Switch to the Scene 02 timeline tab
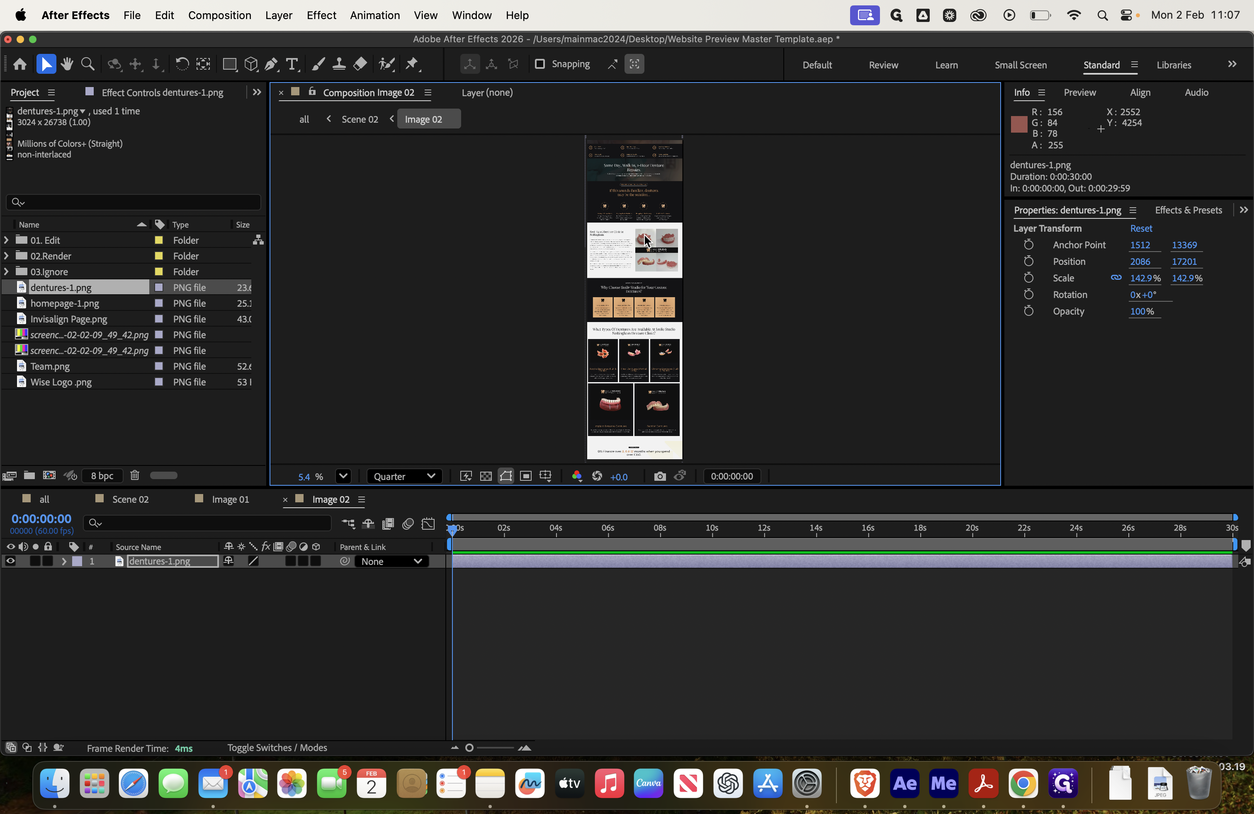The height and width of the screenshot is (814, 1254). click(130, 499)
